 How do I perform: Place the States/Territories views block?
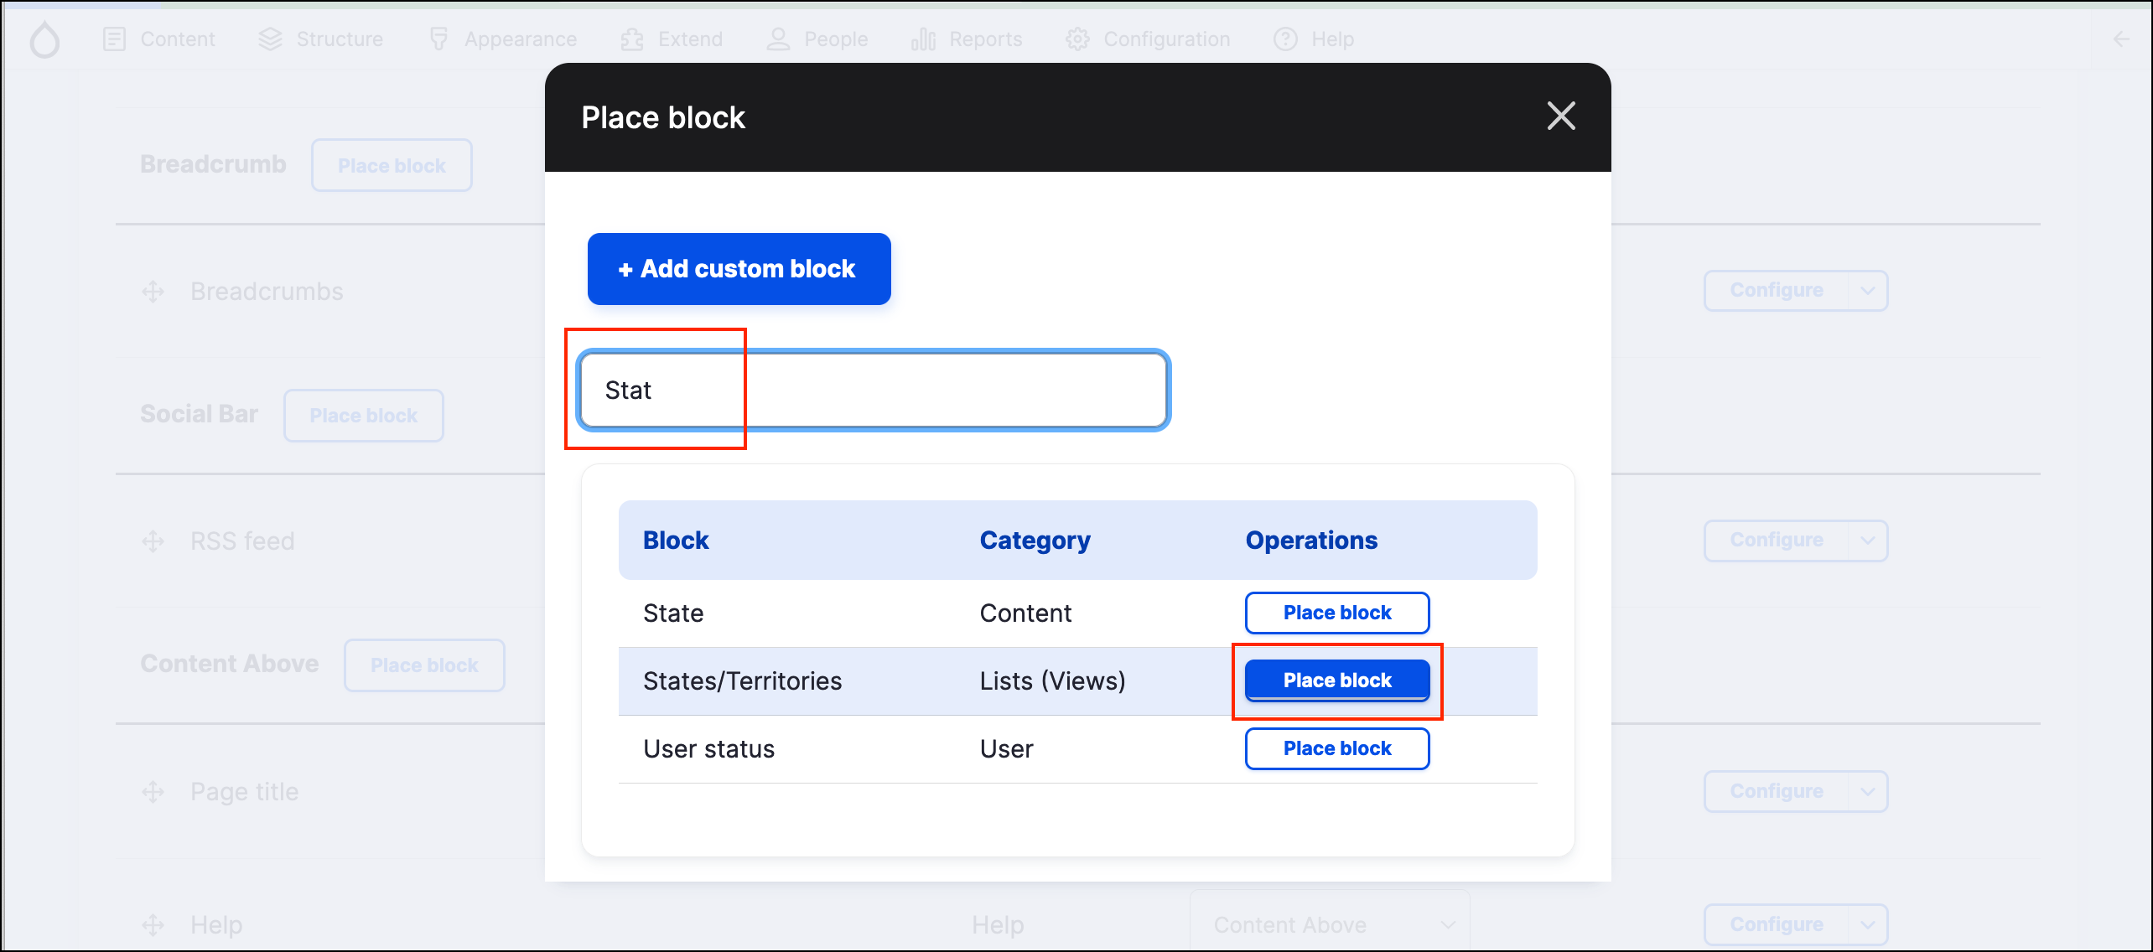1336,680
